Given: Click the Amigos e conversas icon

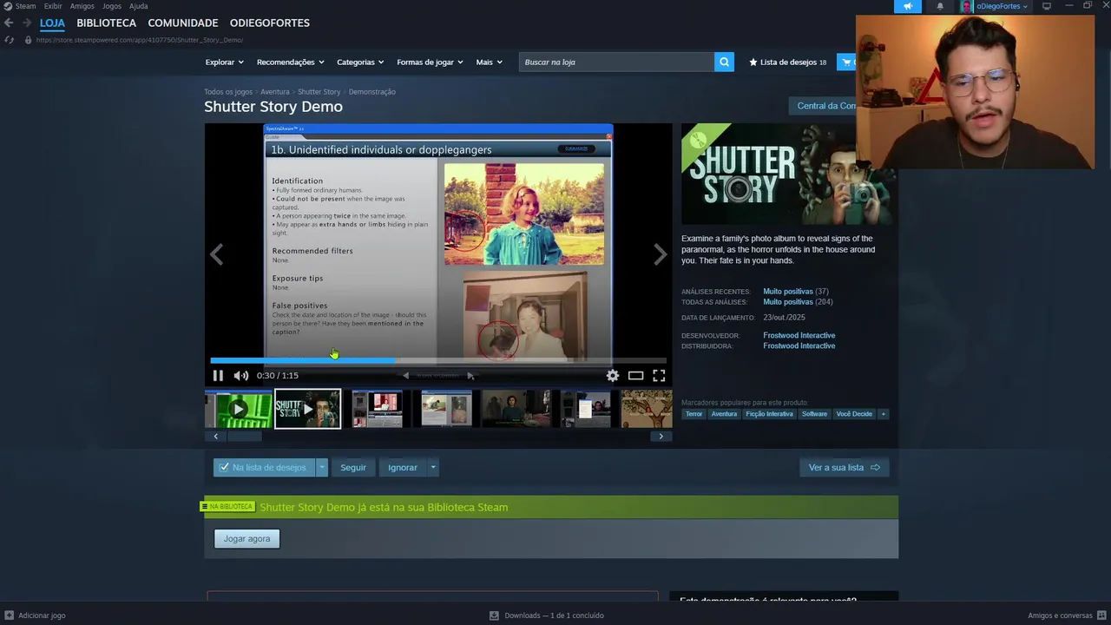Looking at the screenshot, I should point(1102,615).
